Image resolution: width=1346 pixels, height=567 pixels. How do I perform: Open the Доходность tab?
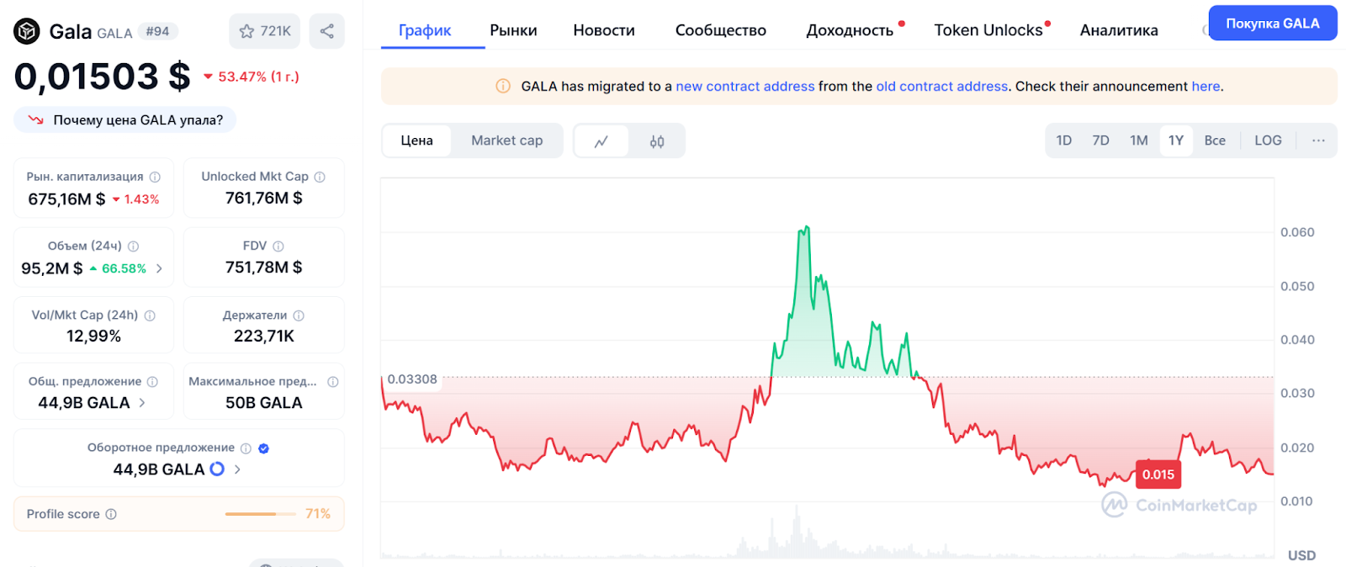coord(850,30)
